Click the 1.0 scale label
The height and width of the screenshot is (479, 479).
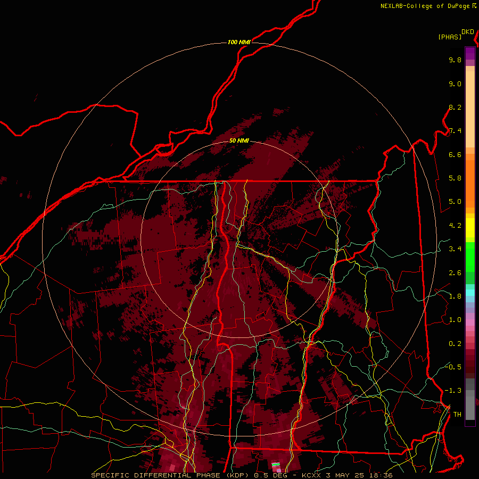coord(455,320)
